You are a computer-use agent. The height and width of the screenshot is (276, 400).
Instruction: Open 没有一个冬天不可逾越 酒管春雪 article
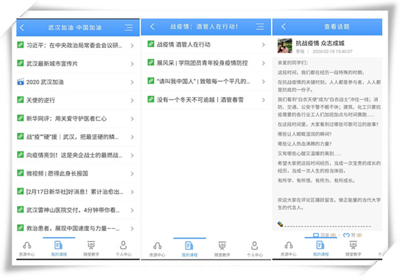coord(197,98)
